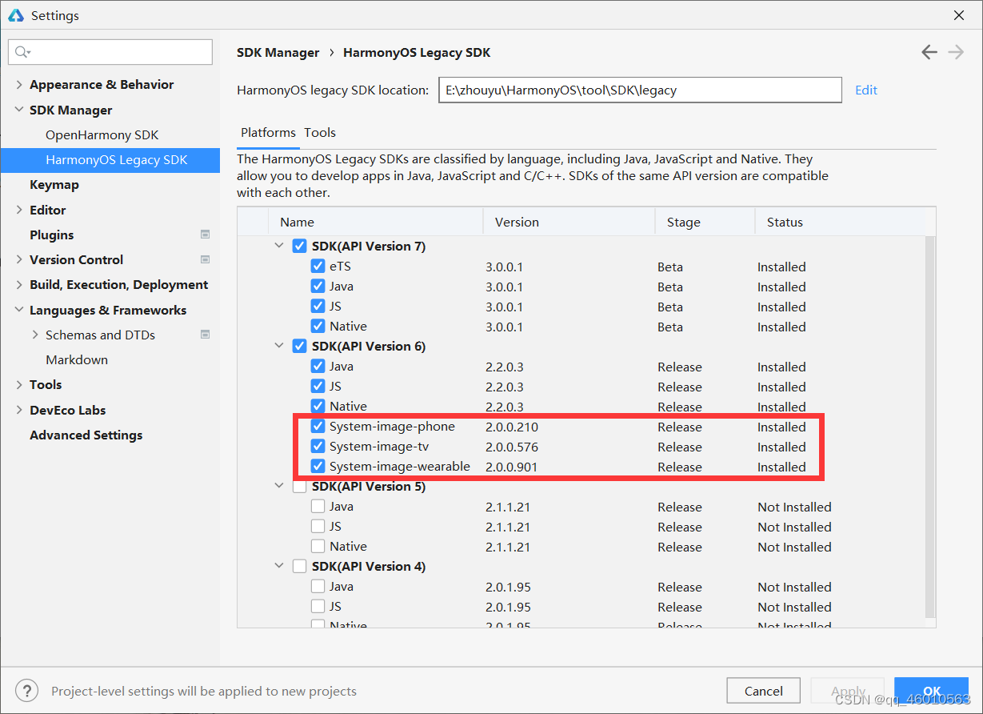Expand the Tools settings node
983x714 pixels.
click(19, 385)
